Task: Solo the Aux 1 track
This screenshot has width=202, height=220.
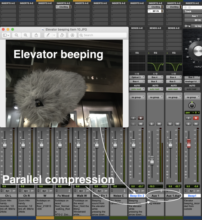Action: 151,124
